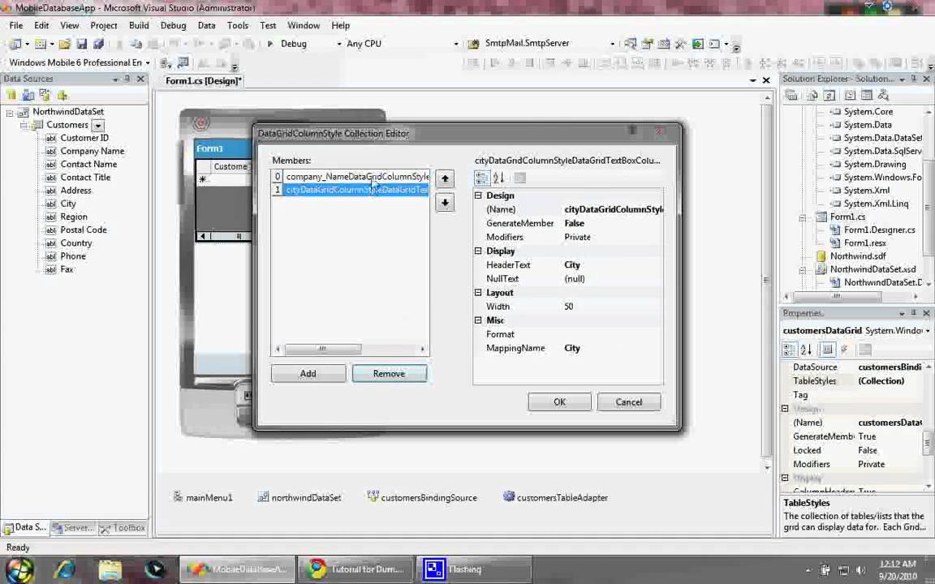
Task: Show events lightning icon in Properties panel
Action: [845, 350]
